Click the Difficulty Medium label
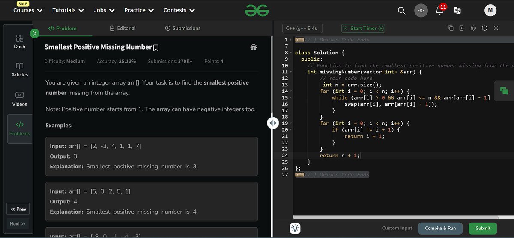 [x=65, y=61]
